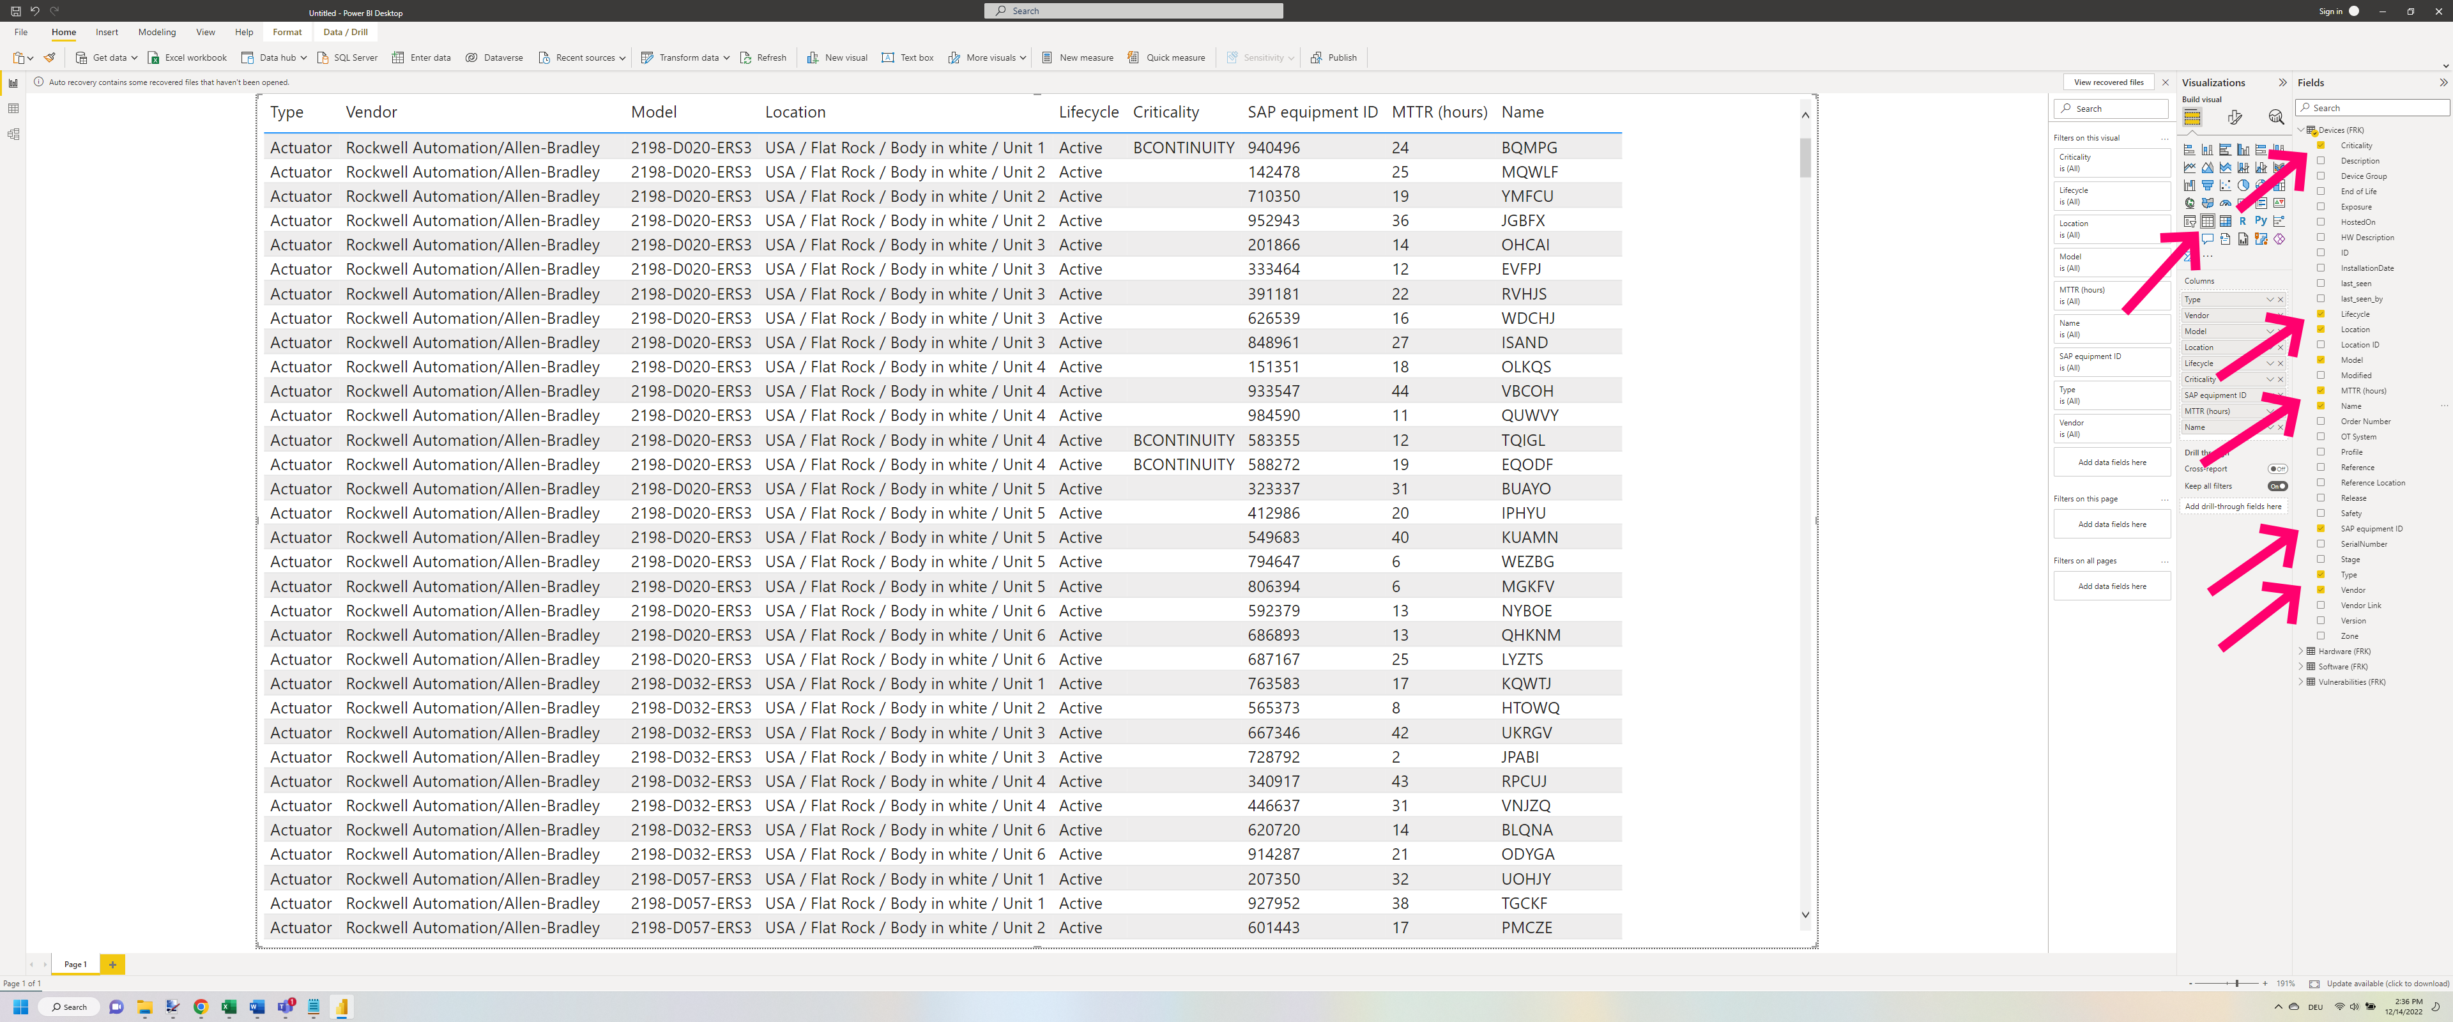Choose the Map globe visual
The height and width of the screenshot is (1022, 2453).
(2190, 203)
